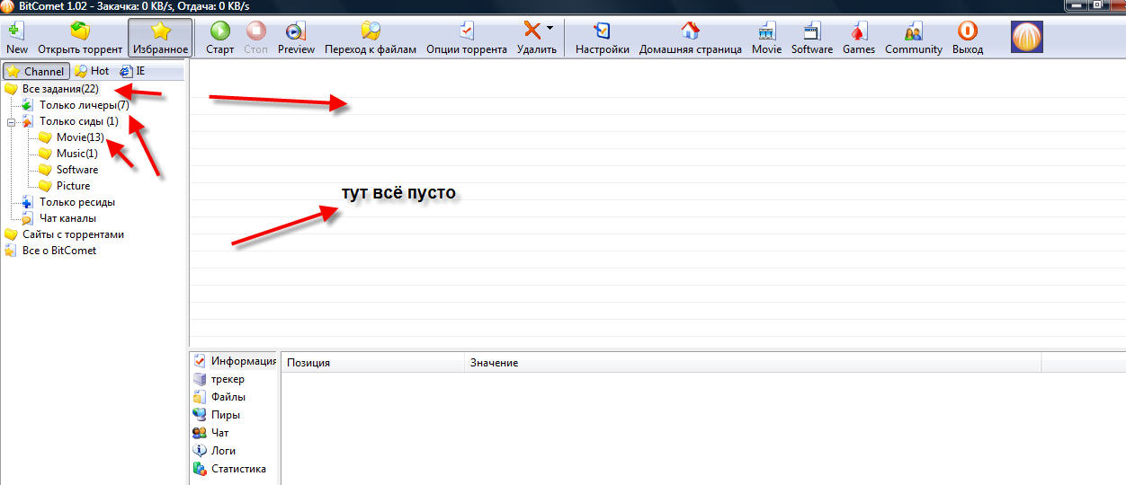Click the New task toolbar icon
The image size is (1126, 485).
pyautogui.click(x=16, y=38)
